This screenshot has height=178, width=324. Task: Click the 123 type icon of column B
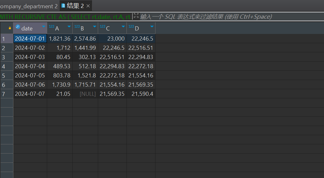tap(77, 26)
